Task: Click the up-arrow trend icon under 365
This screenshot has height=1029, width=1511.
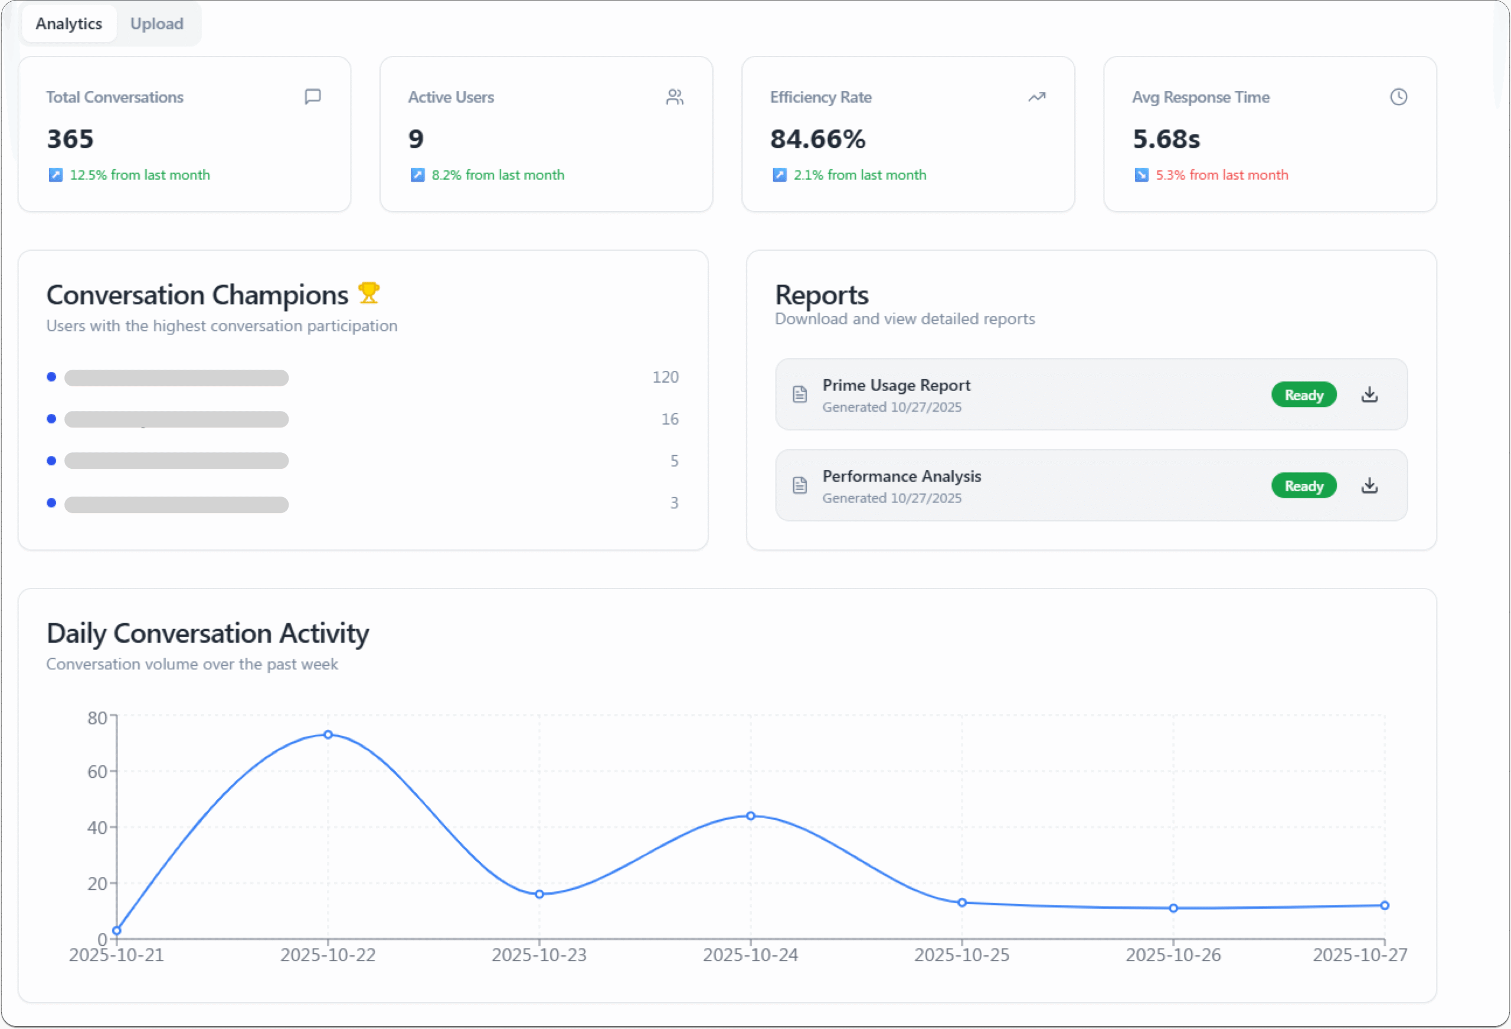Action: click(56, 175)
